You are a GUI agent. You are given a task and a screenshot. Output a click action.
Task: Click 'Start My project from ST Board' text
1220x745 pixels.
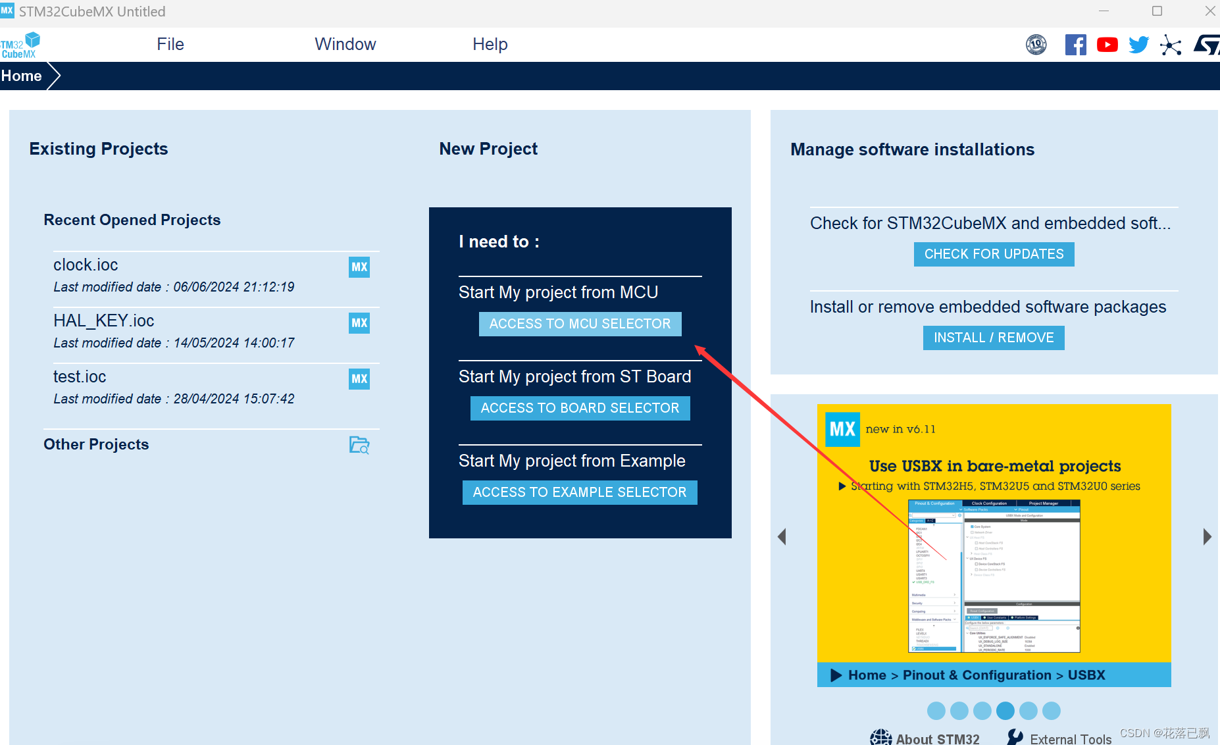tap(575, 376)
